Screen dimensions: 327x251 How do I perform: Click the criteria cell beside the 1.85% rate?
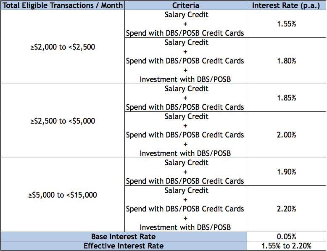[x=186, y=98]
